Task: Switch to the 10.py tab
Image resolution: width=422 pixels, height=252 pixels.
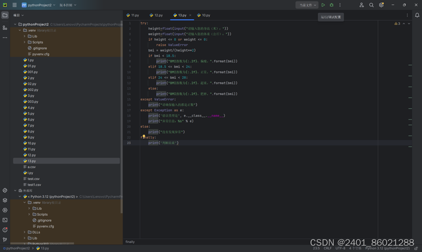Action: coord(204,15)
